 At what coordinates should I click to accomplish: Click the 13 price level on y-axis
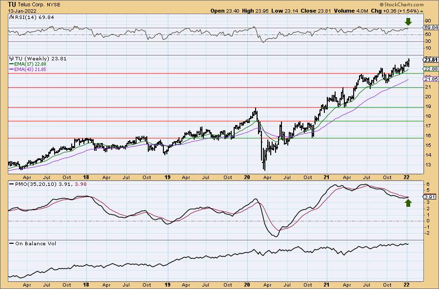pyautogui.click(x=427, y=165)
